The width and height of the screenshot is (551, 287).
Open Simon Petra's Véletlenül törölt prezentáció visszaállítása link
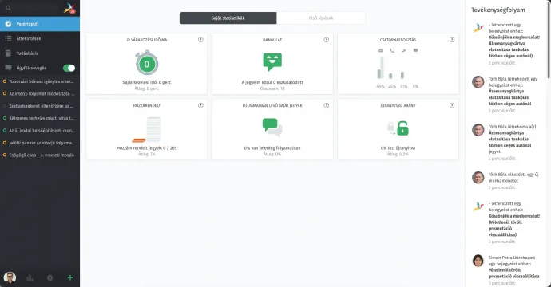coord(513,273)
